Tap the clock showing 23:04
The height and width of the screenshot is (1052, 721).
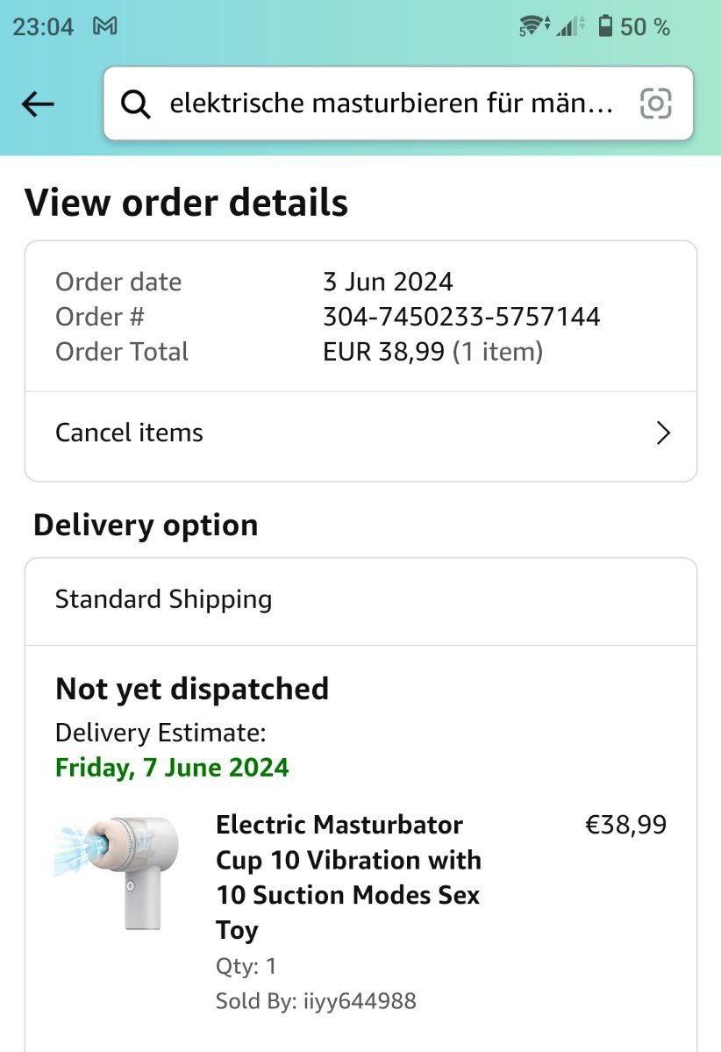(x=43, y=26)
